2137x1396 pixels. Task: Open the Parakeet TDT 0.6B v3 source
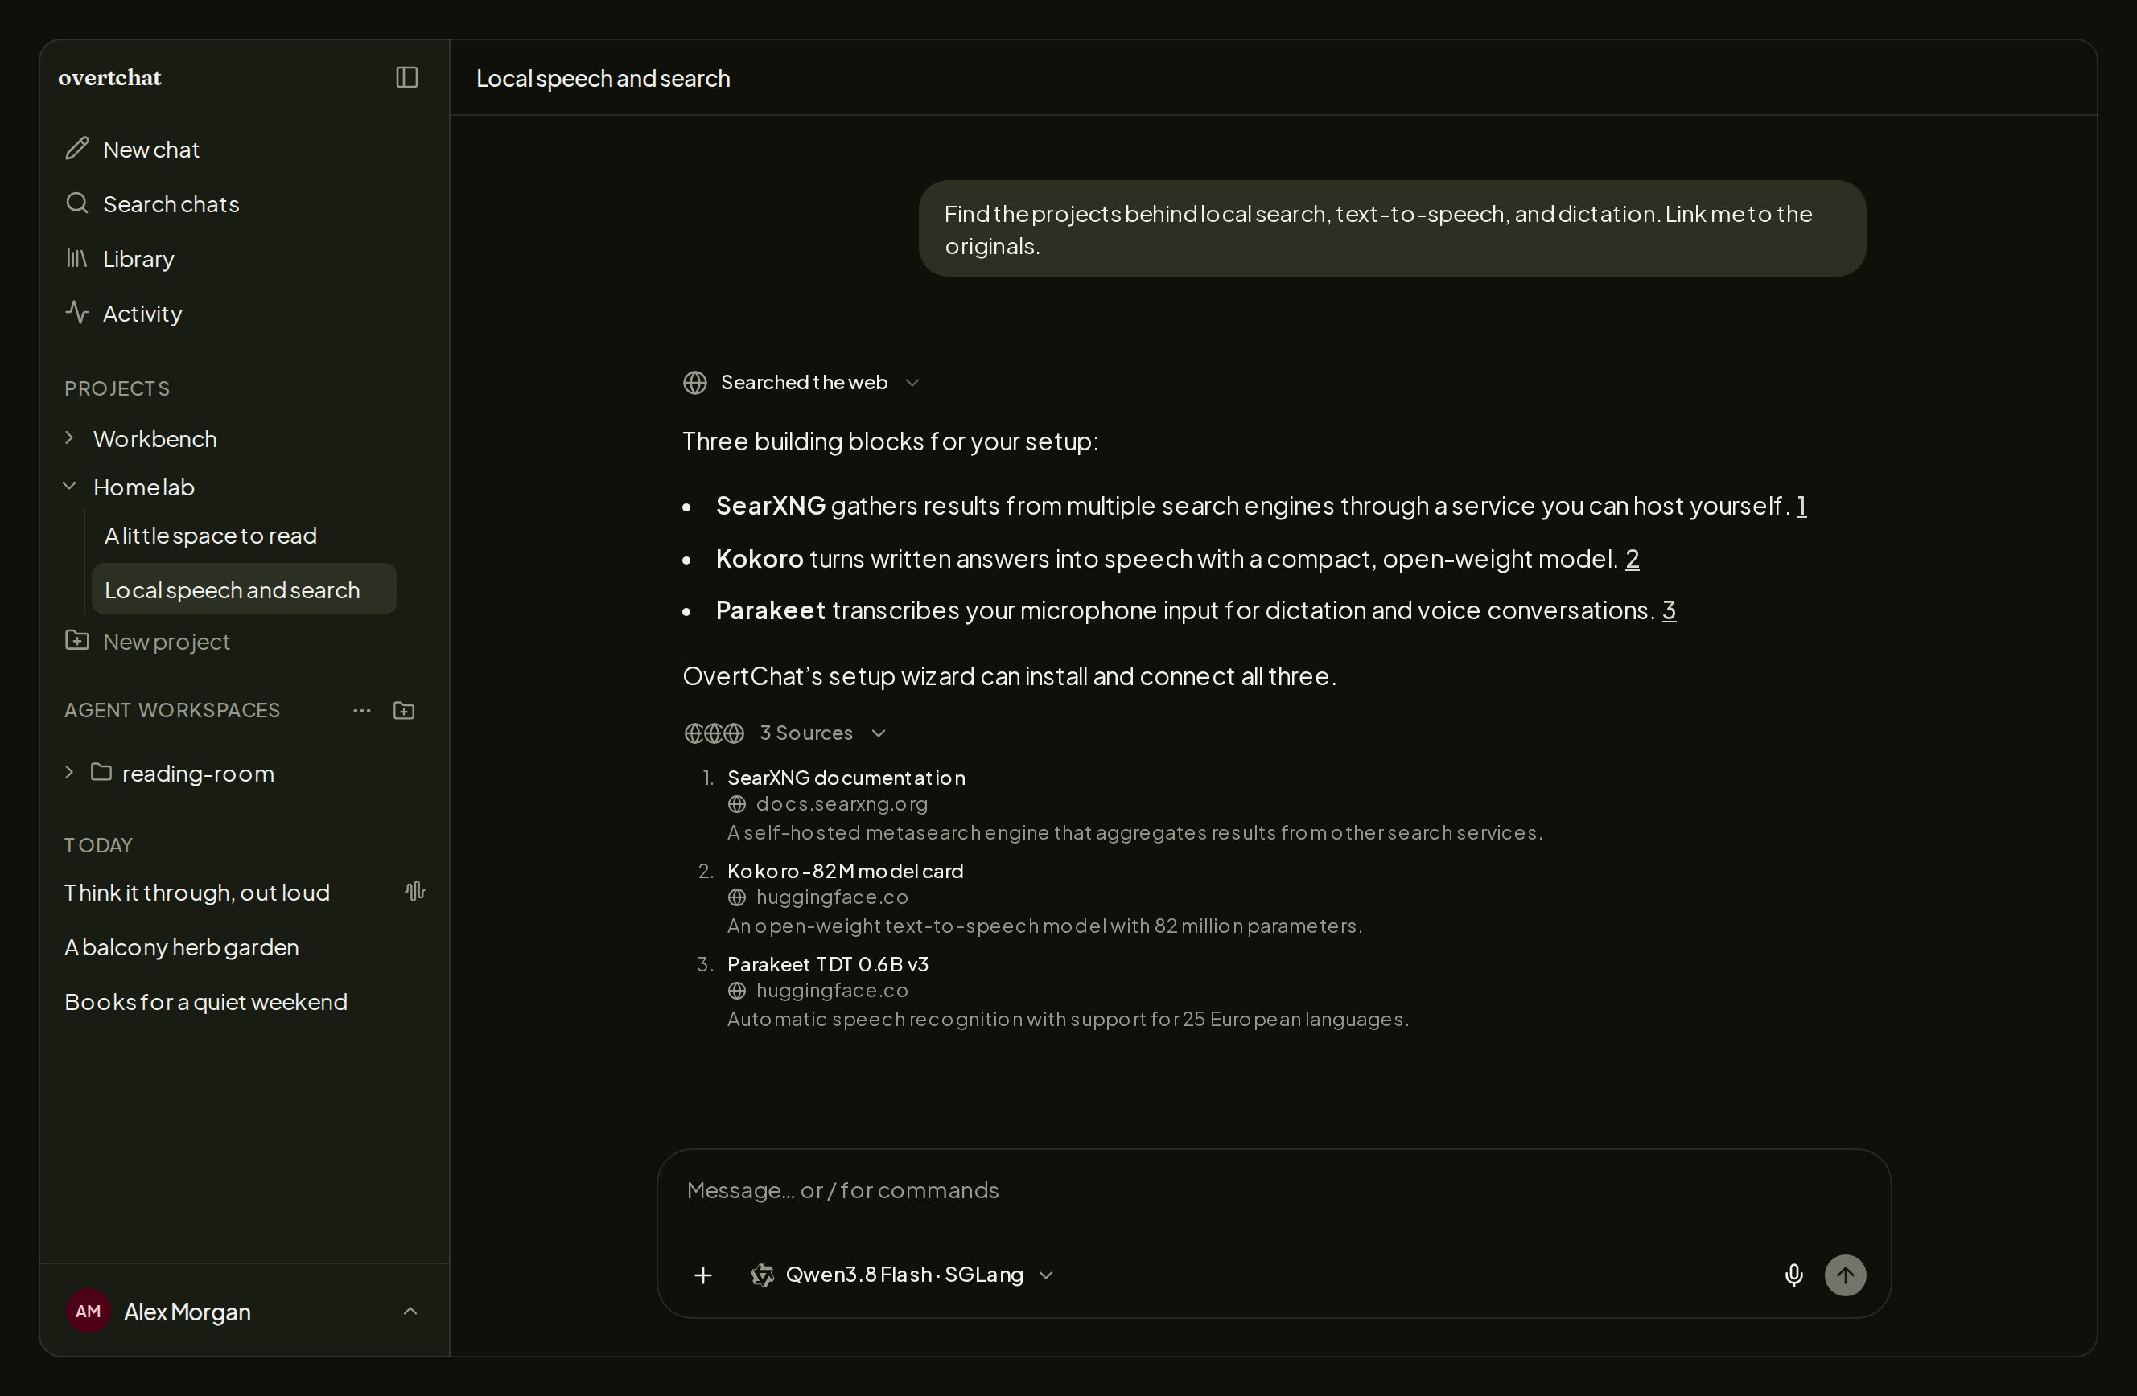[828, 964]
